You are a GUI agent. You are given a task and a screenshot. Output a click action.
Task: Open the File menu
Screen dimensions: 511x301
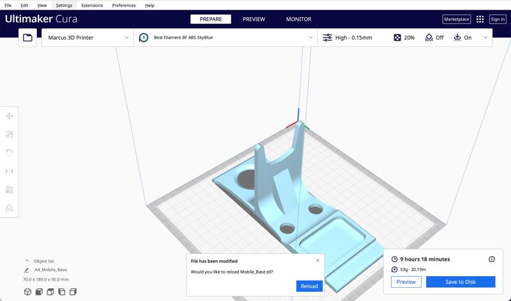point(8,5)
